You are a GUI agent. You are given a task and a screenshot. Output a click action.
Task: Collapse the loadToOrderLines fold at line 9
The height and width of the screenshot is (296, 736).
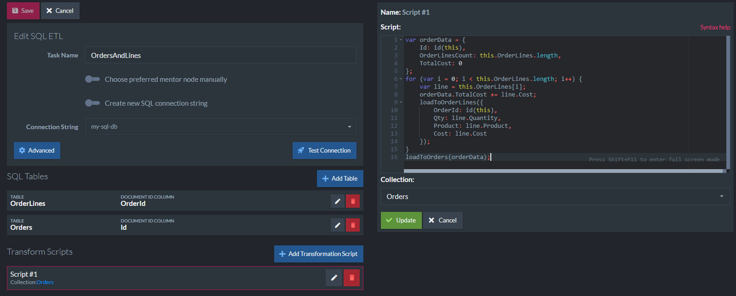[x=401, y=102]
